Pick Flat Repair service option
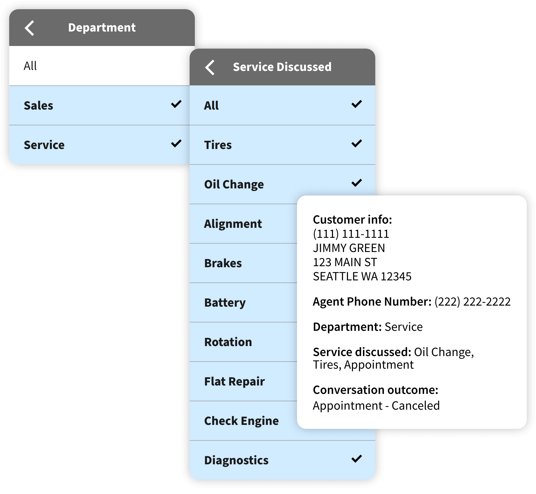This screenshot has width=536, height=494. (x=234, y=382)
